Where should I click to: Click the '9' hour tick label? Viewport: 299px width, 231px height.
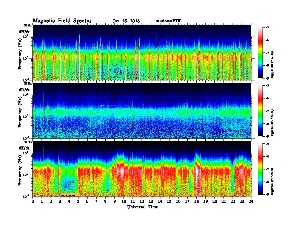coord(115,201)
